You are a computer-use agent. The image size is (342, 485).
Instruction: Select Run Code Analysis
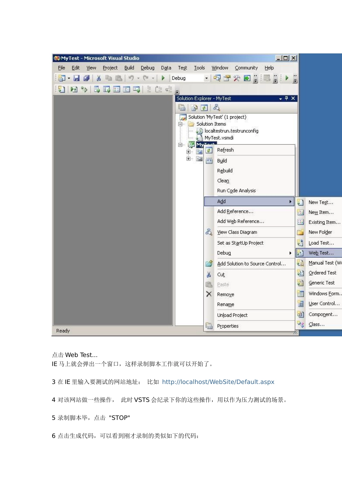coord(249,191)
